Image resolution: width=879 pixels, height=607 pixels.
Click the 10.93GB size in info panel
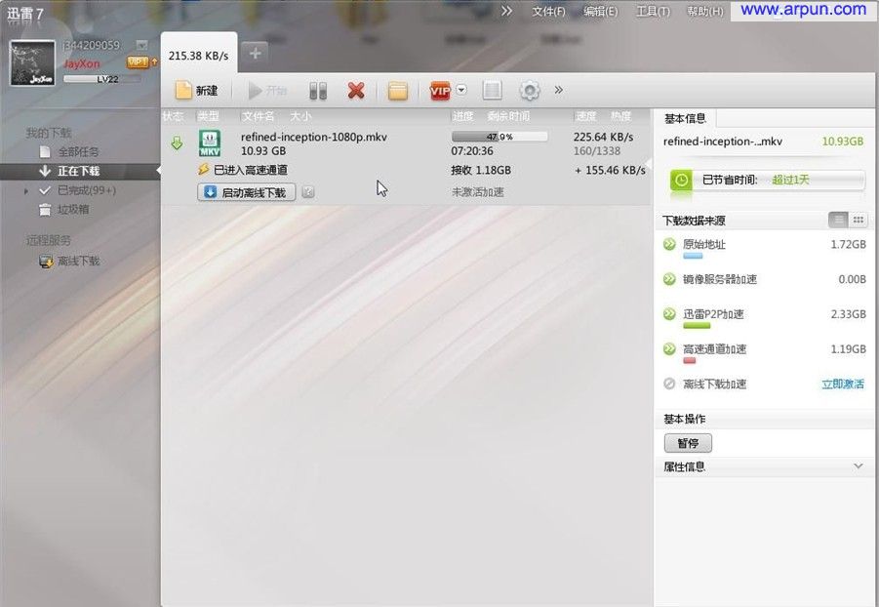[x=843, y=142]
